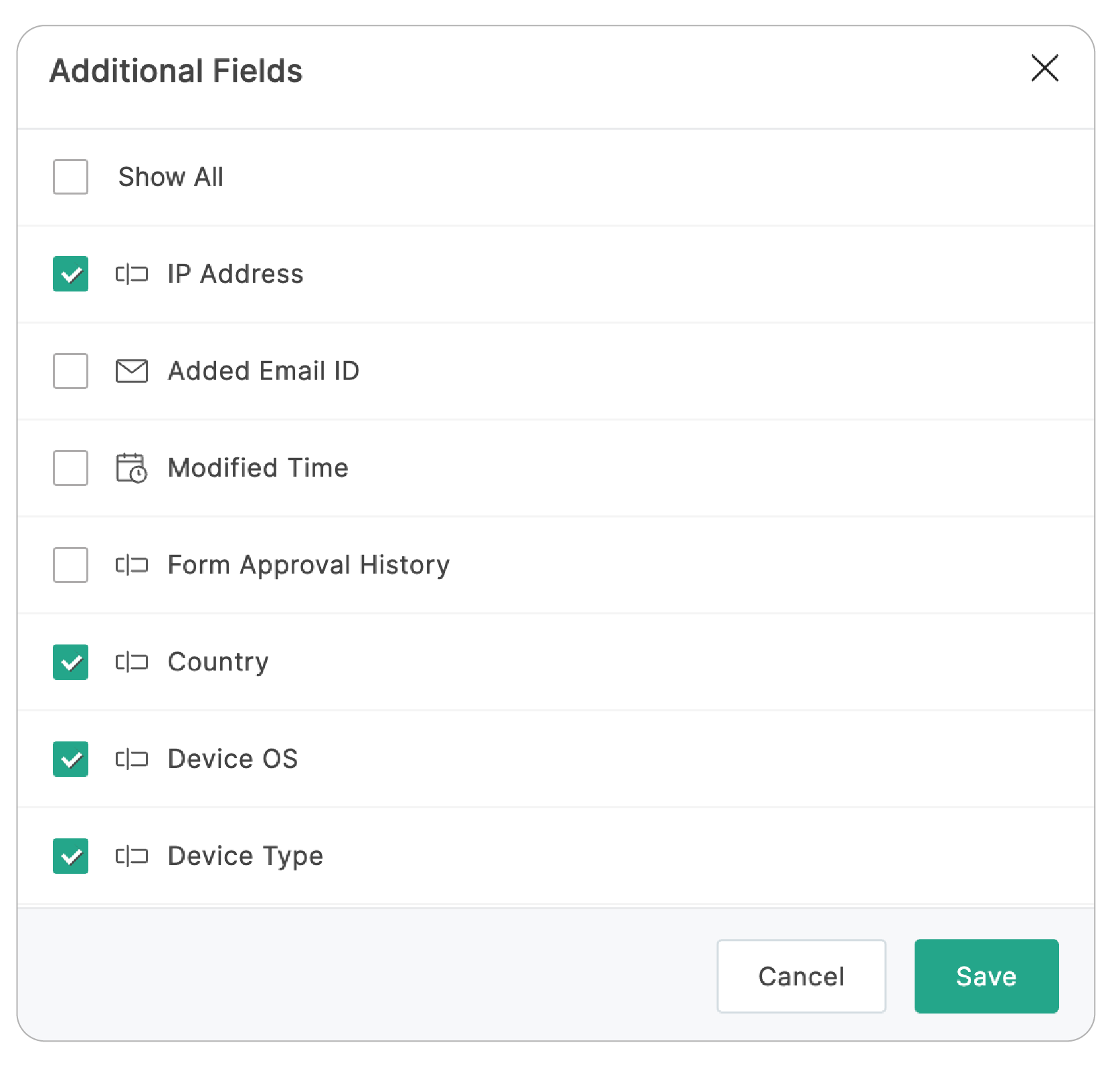
Task: Click the Form Approval History label text
Action: point(308,565)
